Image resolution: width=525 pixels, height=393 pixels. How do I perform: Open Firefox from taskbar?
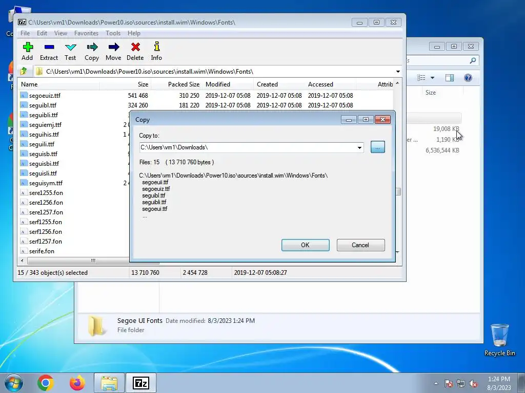77,383
